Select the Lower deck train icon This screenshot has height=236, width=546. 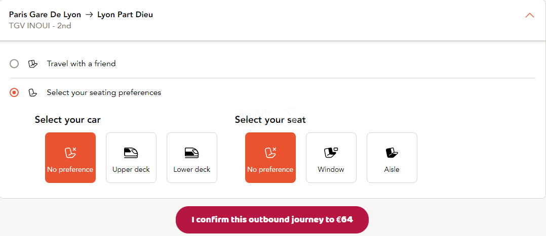click(x=192, y=153)
